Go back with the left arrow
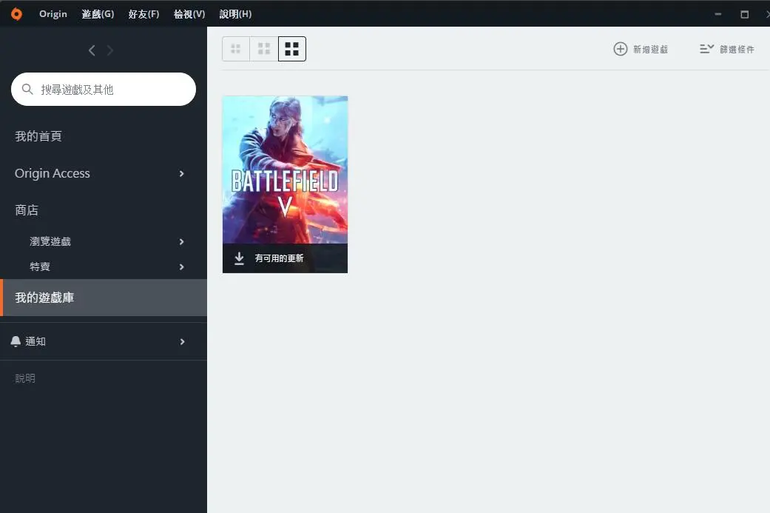 (x=92, y=50)
